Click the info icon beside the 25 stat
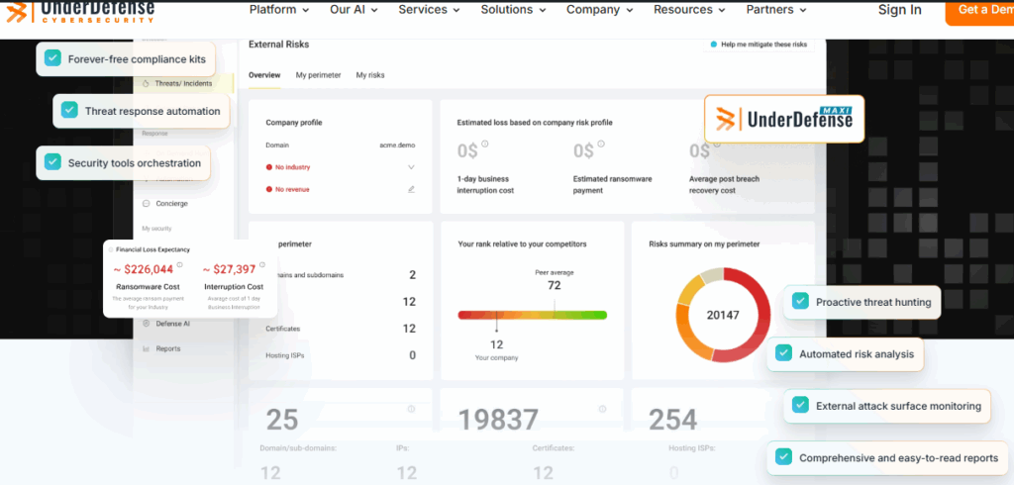Viewport: 1014px width, 485px height. (x=411, y=409)
